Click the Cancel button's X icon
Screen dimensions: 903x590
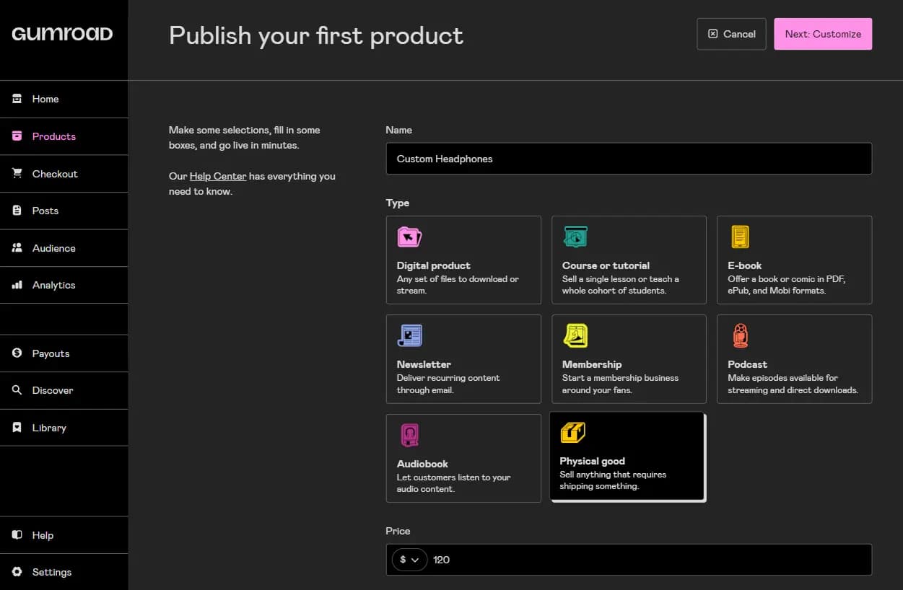pos(713,34)
